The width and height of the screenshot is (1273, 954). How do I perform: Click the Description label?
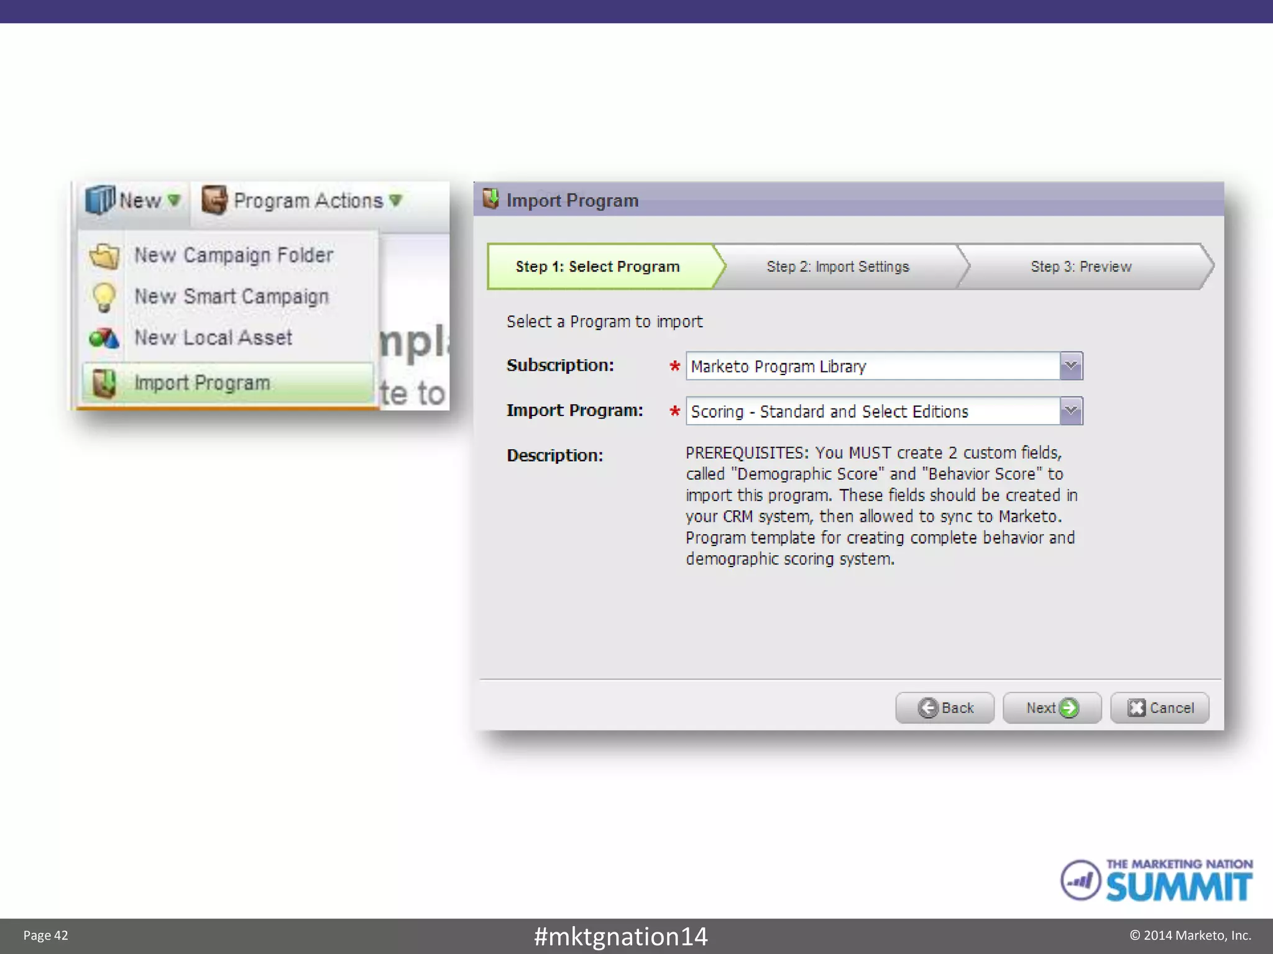pyautogui.click(x=554, y=455)
